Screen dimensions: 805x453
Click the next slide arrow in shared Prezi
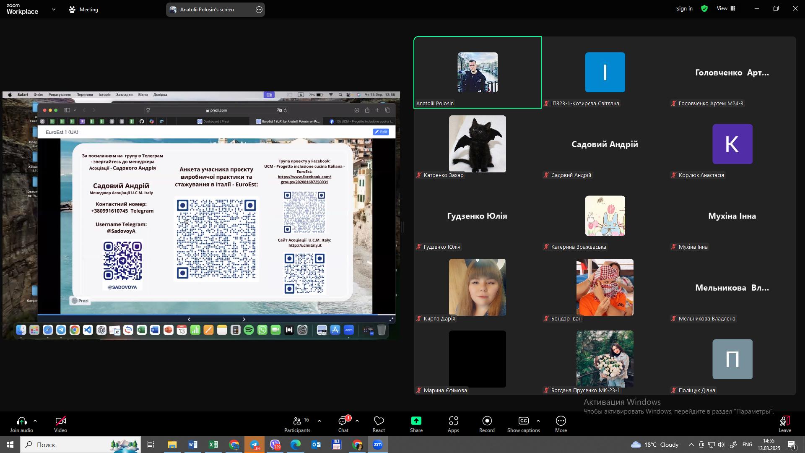tap(244, 320)
